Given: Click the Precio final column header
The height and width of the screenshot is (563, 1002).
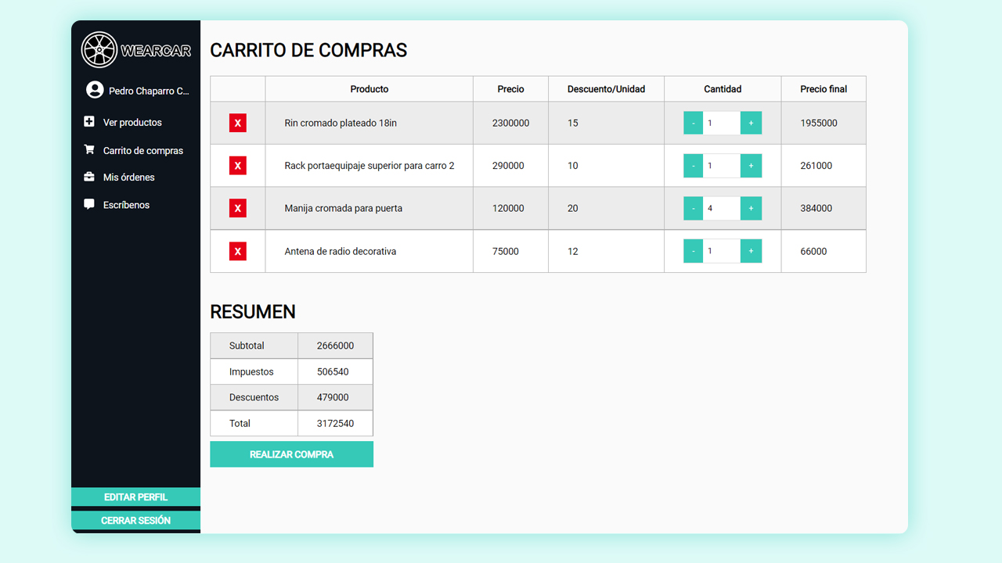Looking at the screenshot, I should [x=824, y=89].
